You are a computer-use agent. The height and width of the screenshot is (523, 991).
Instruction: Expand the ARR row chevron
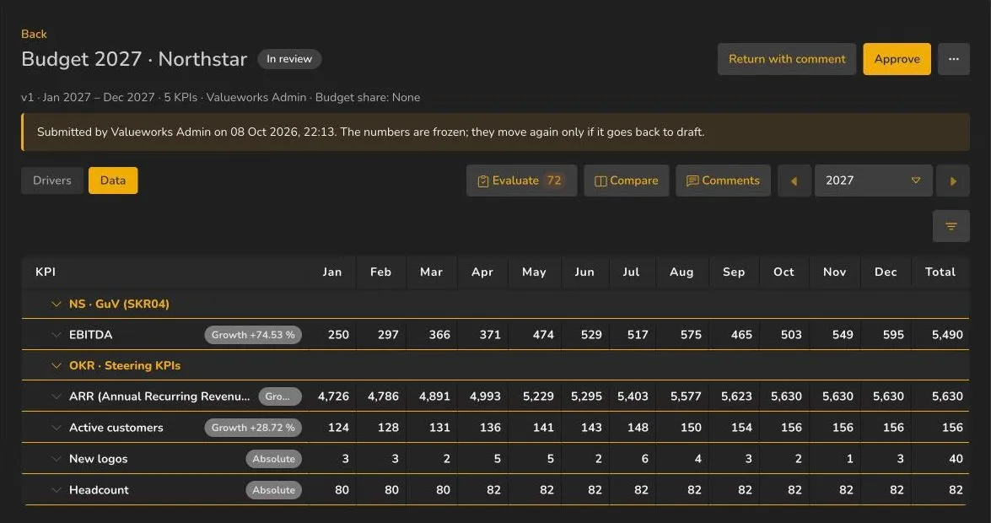(57, 396)
